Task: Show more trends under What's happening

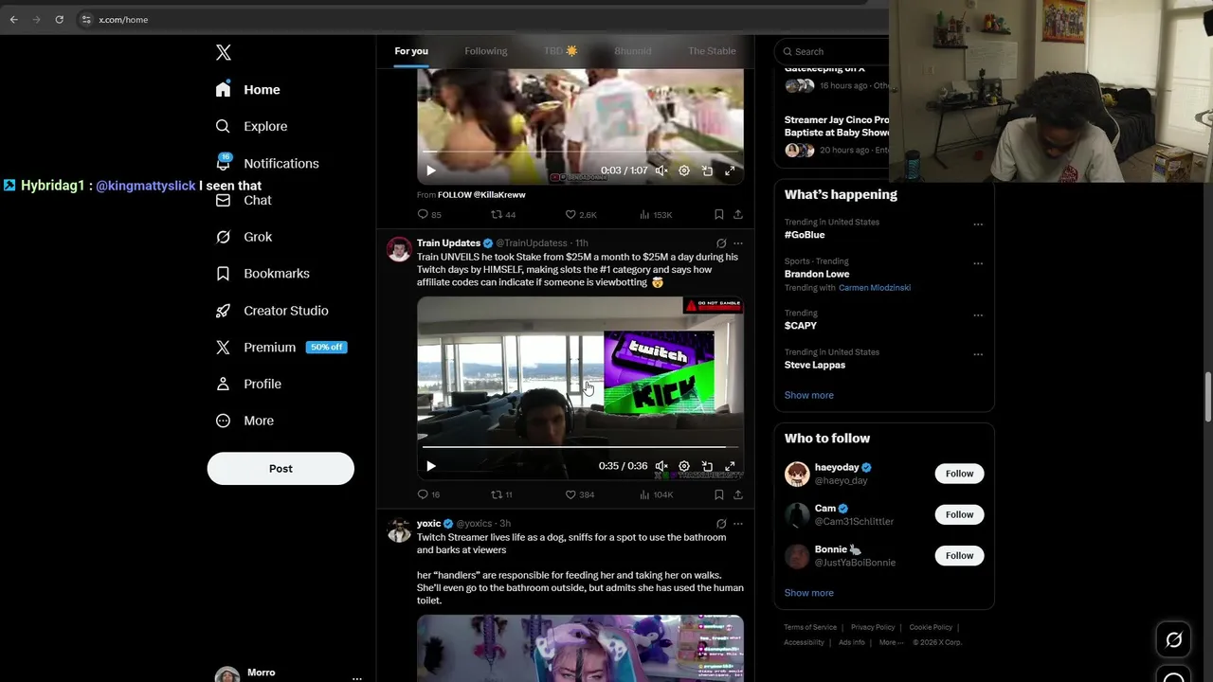Action: tap(809, 395)
